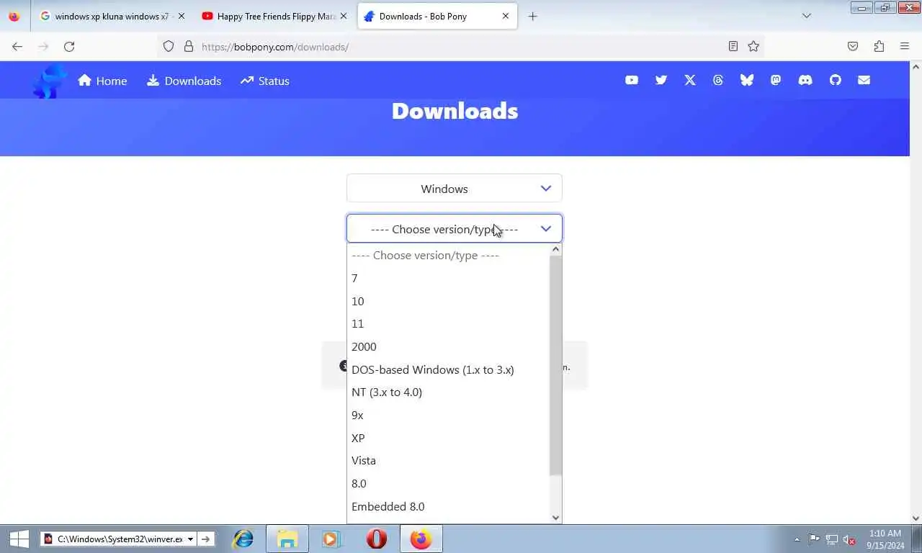Switch to Downloads - Bob Pony tab
922x553 pixels.
pyautogui.click(x=437, y=16)
